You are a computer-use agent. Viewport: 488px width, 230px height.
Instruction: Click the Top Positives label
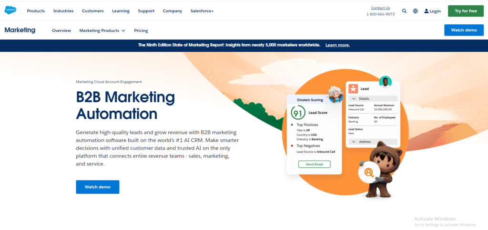307,125
